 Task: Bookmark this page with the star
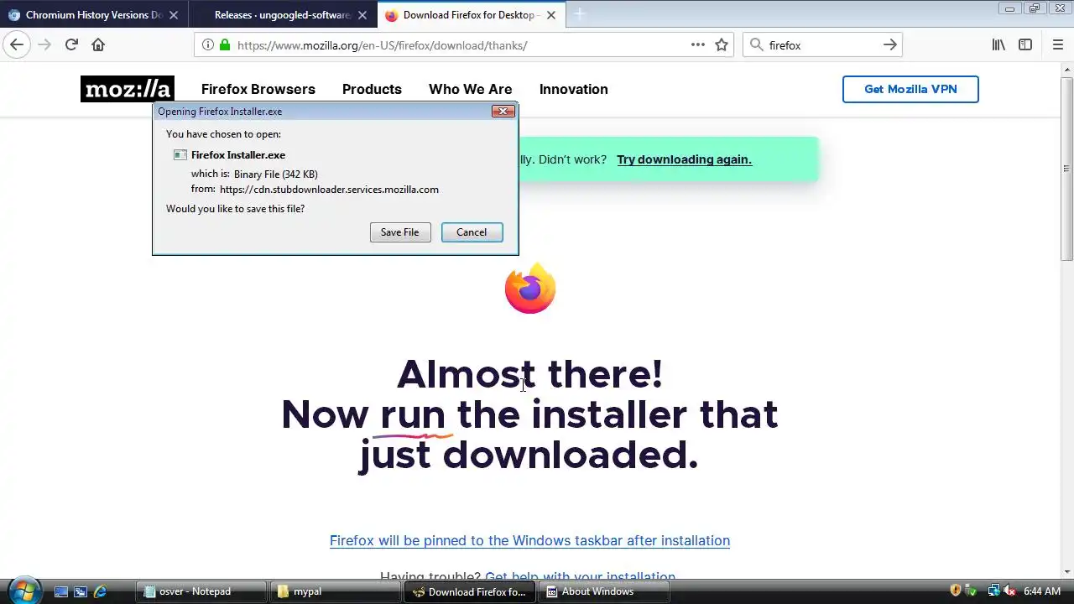pyautogui.click(x=722, y=45)
